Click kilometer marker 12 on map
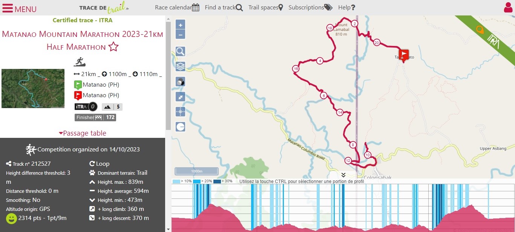 [348, 161]
